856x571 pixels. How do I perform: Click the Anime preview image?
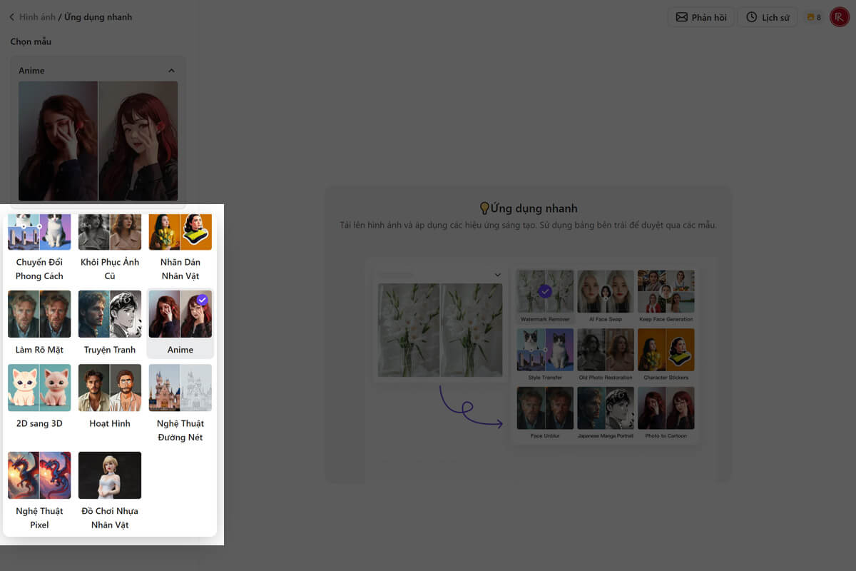pos(98,141)
